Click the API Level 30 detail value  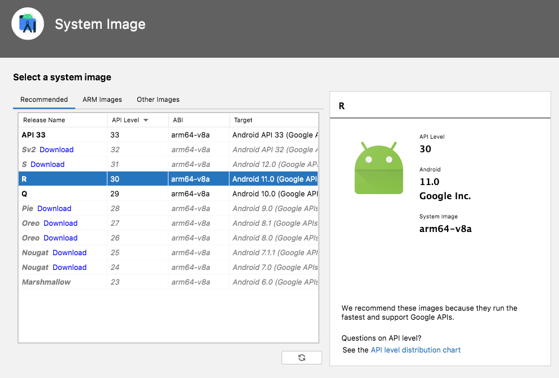click(x=425, y=149)
